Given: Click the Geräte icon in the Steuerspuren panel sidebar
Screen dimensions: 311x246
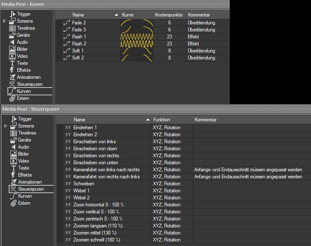Looking at the screenshot, I should tap(13, 140).
